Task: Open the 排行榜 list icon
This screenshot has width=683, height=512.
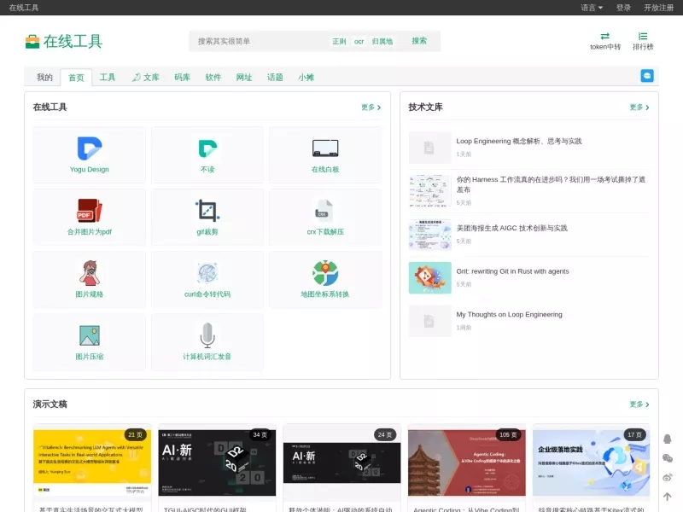Action: 643,36
